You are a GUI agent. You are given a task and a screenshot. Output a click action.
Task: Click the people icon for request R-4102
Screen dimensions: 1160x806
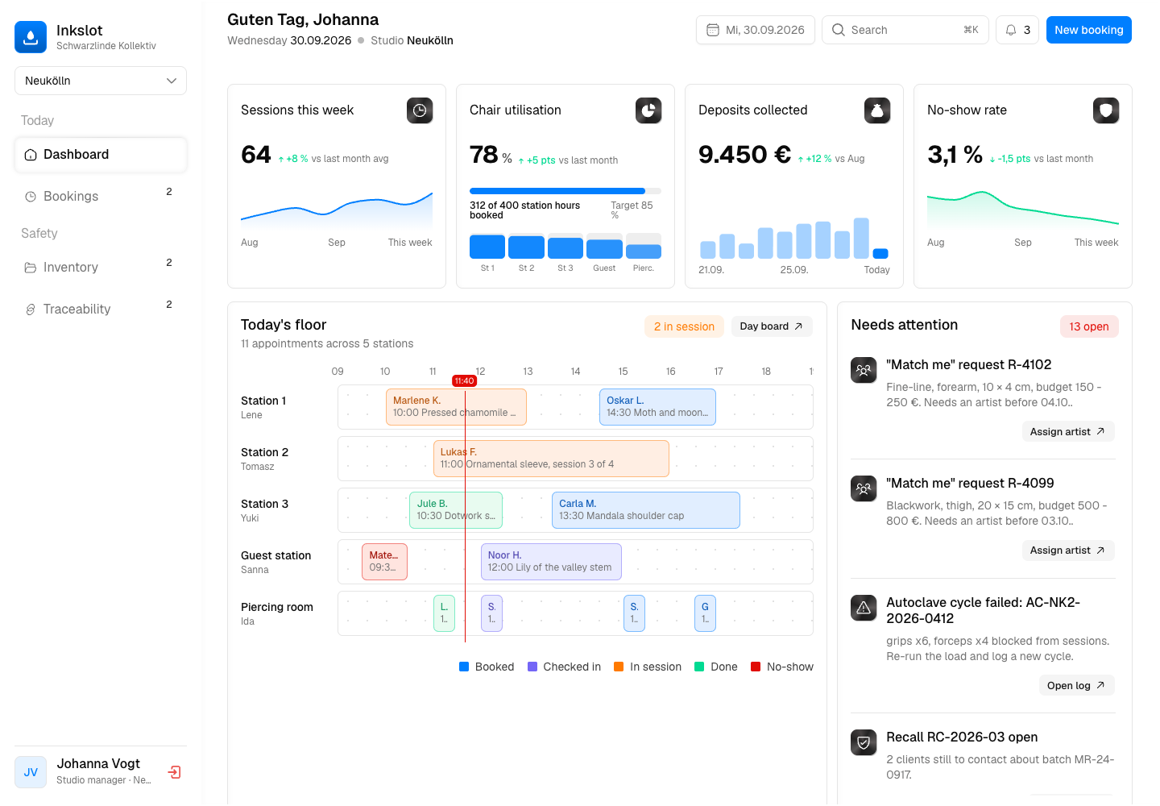point(864,370)
